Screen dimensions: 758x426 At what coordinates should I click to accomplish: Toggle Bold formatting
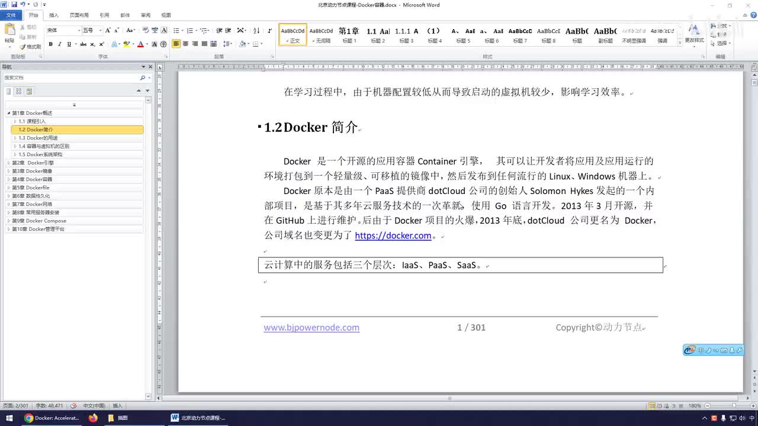tap(50, 44)
